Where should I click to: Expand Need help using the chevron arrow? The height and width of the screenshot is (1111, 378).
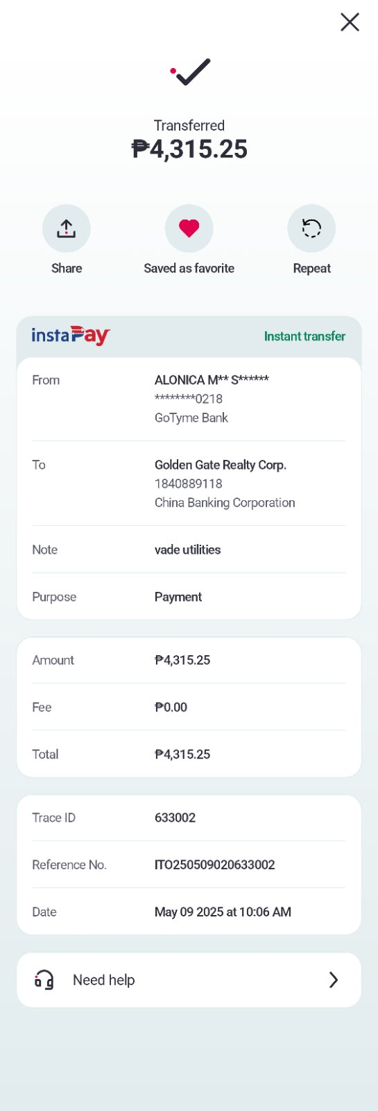pyautogui.click(x=334, y=980)
